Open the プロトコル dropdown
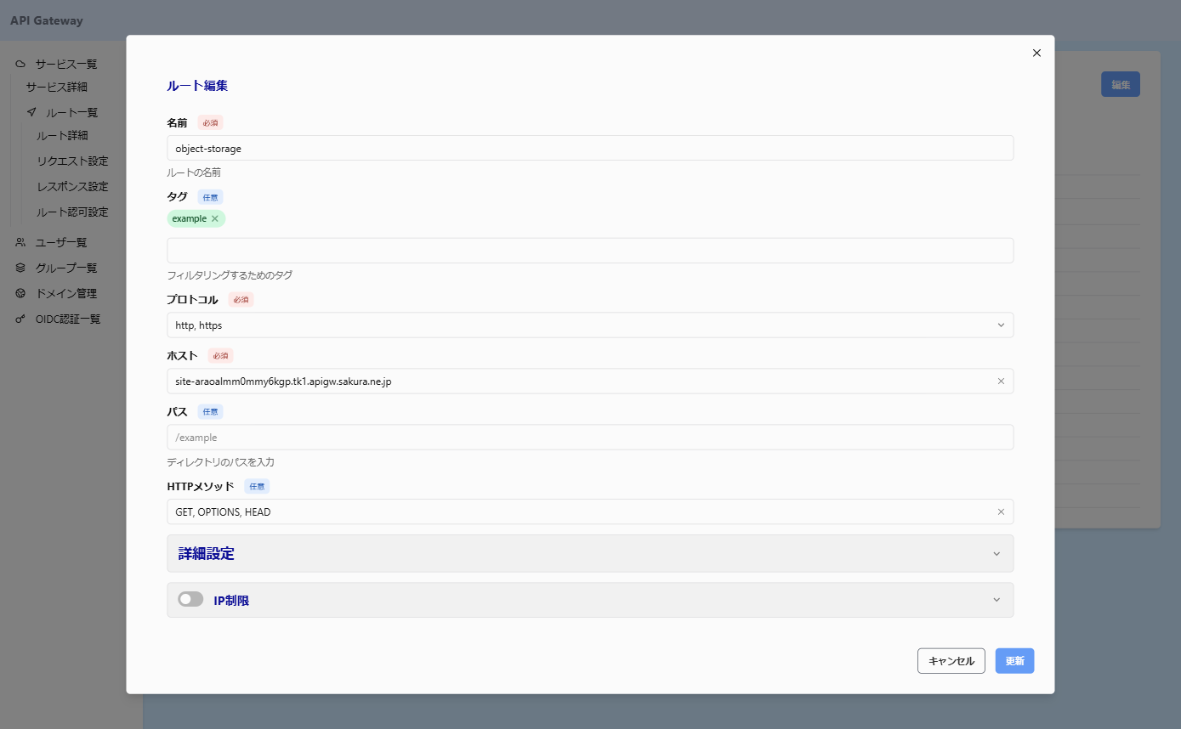Screen dimensions: 1181x729 [x=590, y=325]
